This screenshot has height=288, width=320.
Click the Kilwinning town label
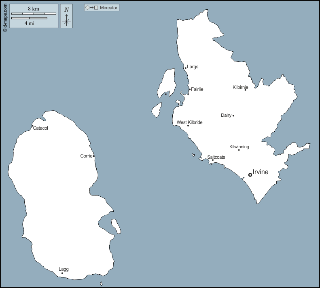tap(239, 147)
